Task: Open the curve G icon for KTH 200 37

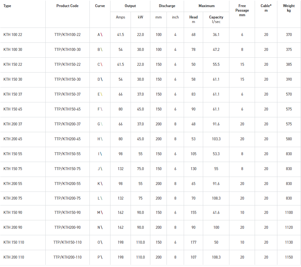Action: pyautogui.click(x=101, y=124)
